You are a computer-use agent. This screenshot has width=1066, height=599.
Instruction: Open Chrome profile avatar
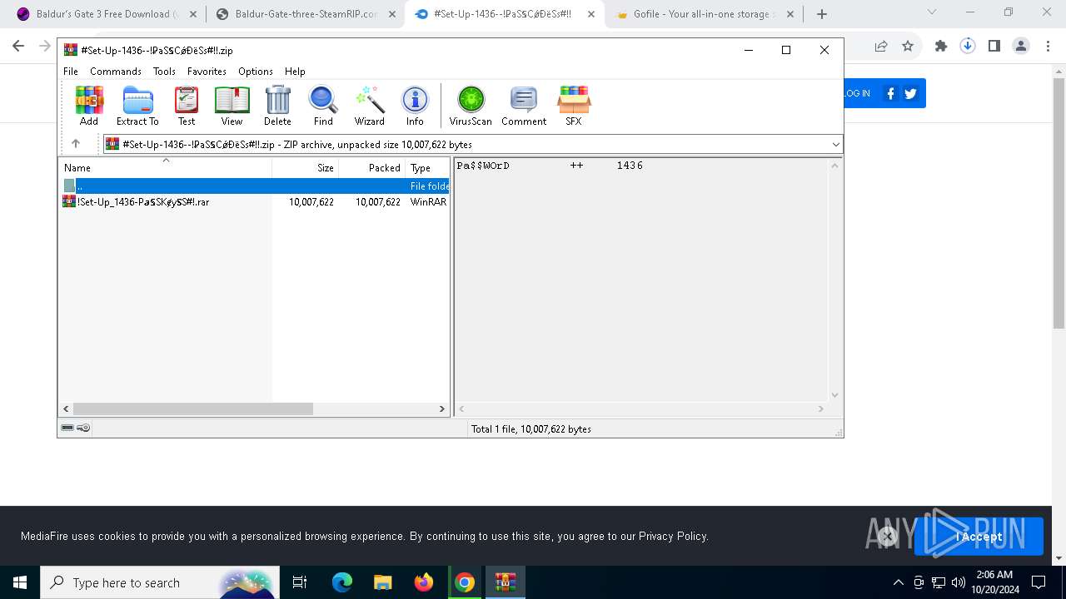1021,47
